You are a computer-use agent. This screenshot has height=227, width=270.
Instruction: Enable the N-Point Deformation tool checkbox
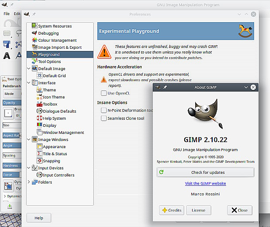(x=104, y=110)
